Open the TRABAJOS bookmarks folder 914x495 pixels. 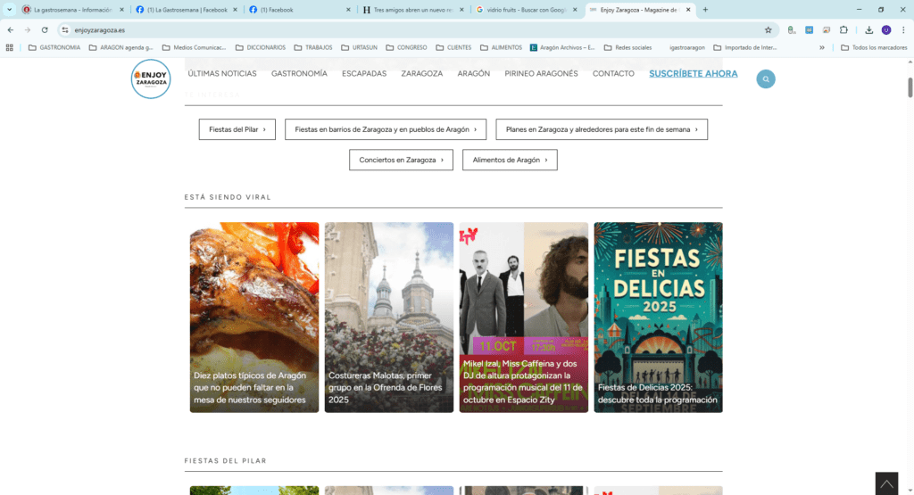(x=313, y=47)
